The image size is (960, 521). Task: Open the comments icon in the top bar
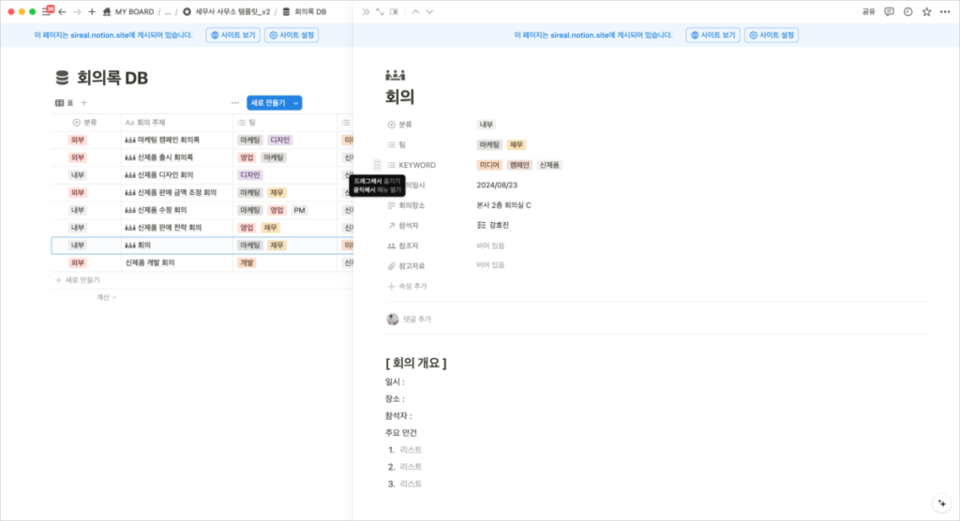(x=889, y=11)
